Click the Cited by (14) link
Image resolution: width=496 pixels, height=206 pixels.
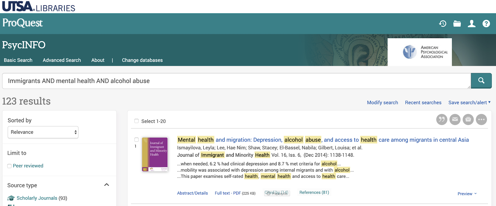[277, 193]
